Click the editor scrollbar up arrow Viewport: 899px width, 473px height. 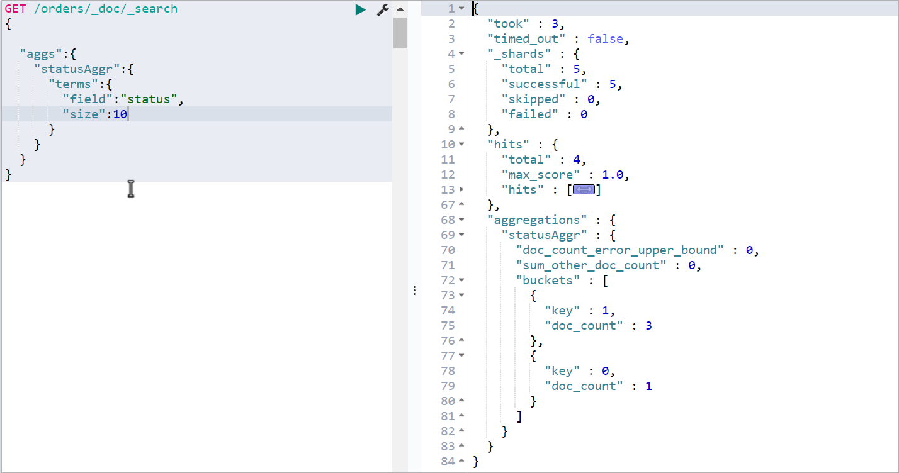[x=400, y=9]
